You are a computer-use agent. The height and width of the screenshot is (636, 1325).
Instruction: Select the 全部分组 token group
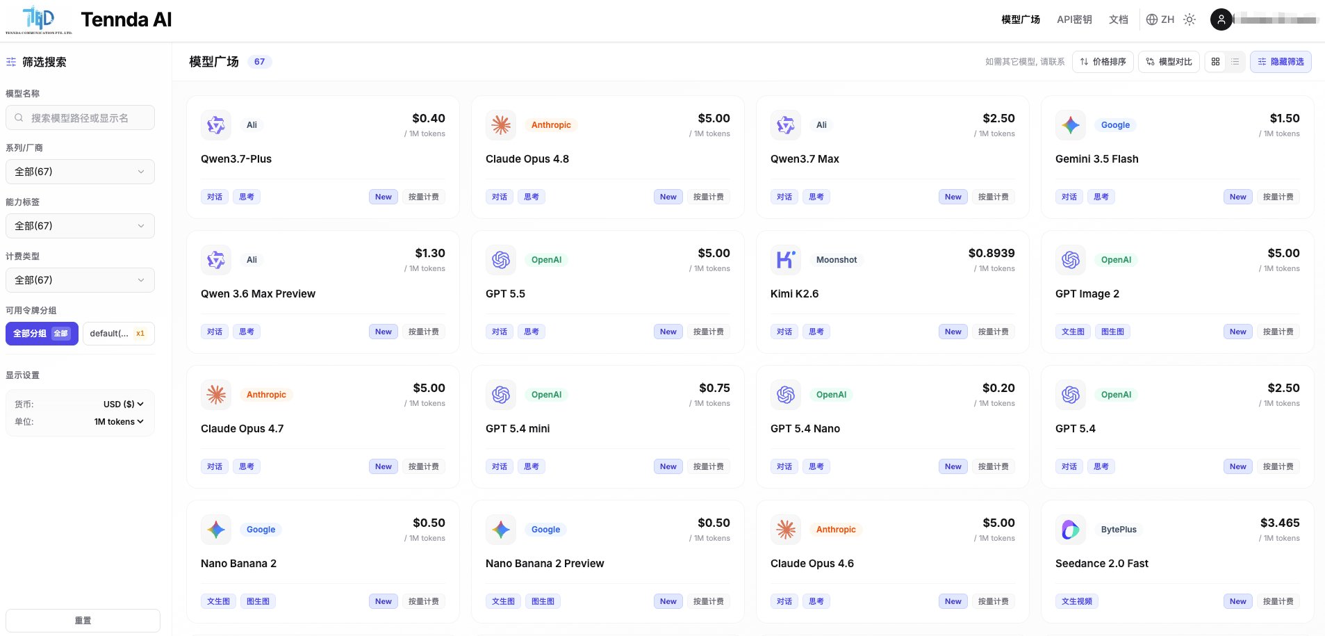42,334
